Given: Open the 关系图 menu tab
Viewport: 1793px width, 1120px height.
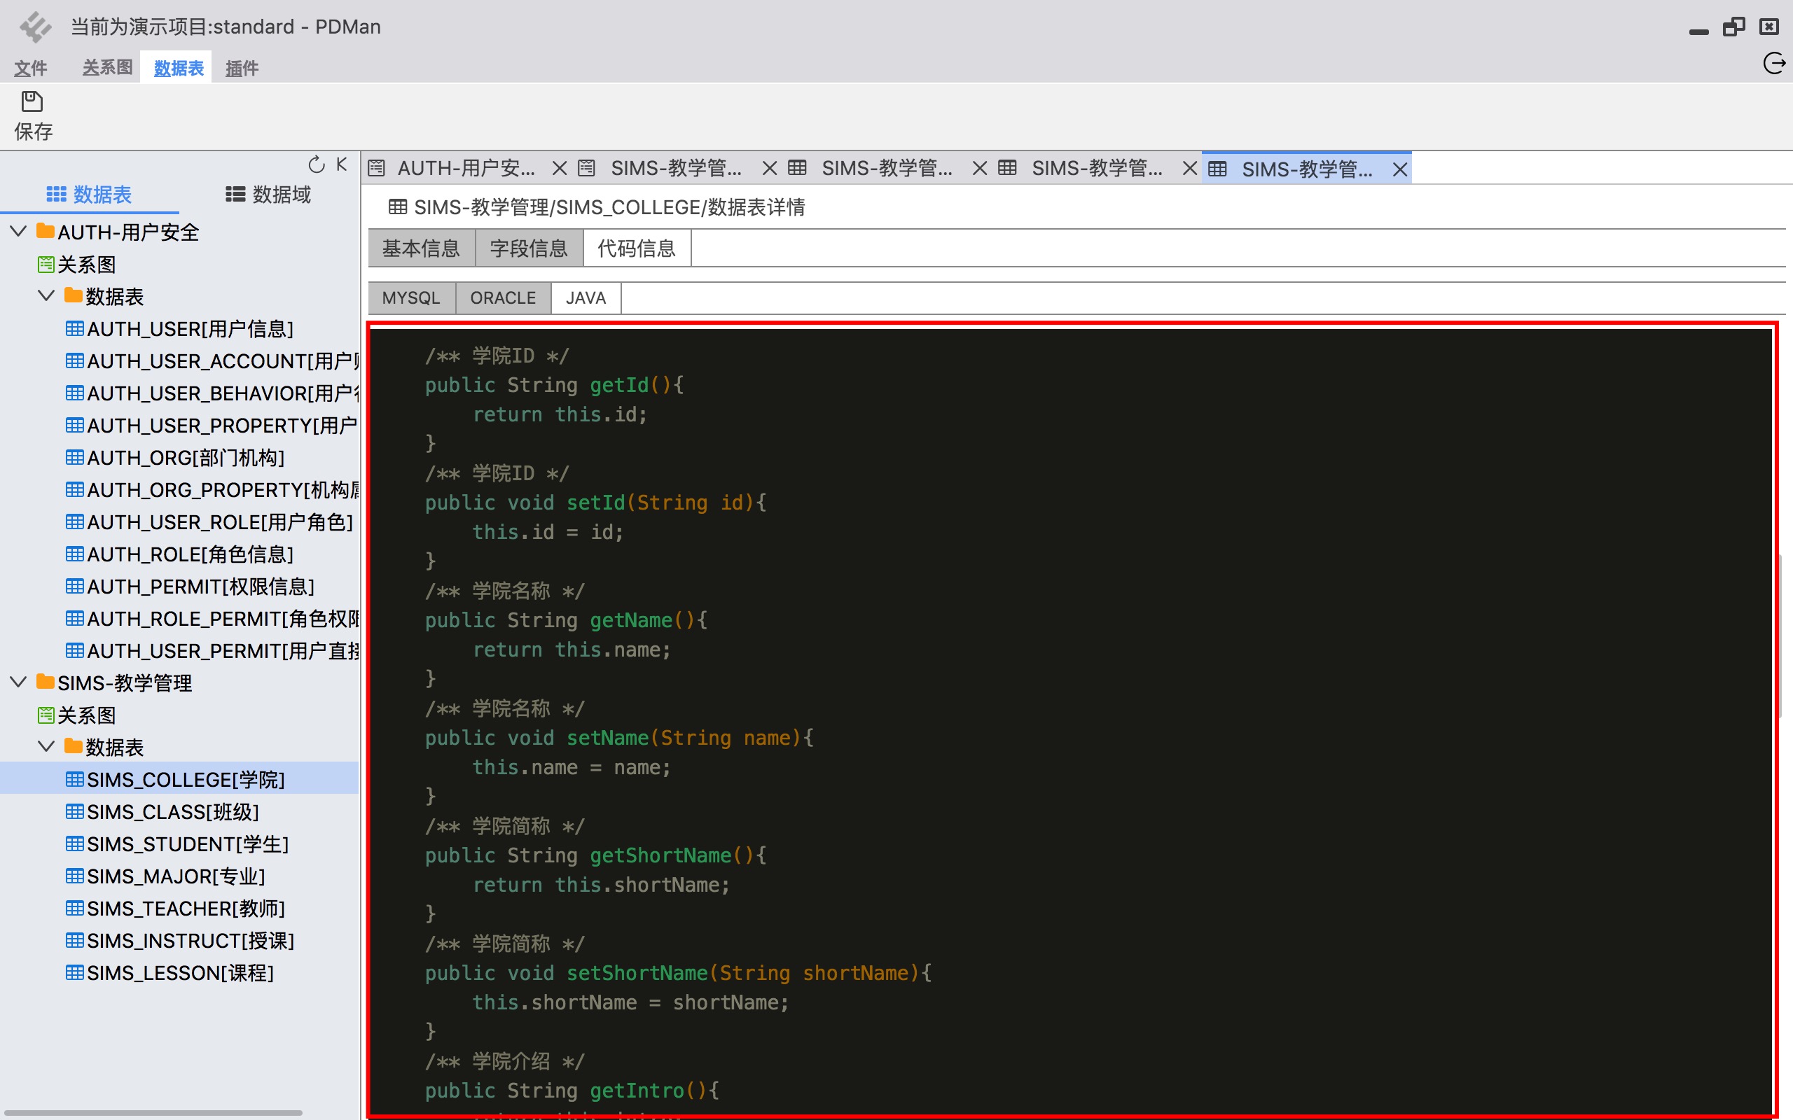Looking at the screenshot, I should (x=107, y=67).
